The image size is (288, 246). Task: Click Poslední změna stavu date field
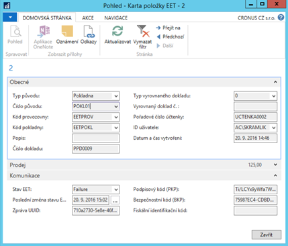click(x=91, y=200)
